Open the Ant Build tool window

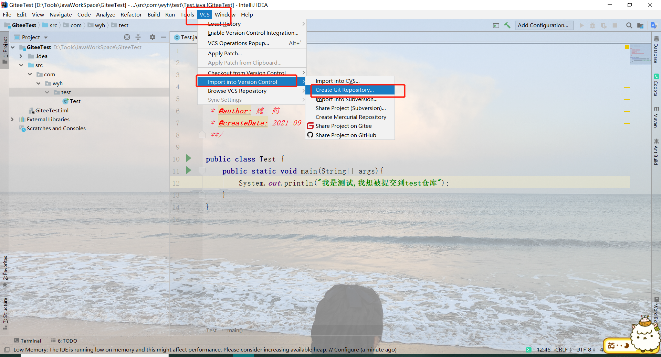click(x=656, y=152)
